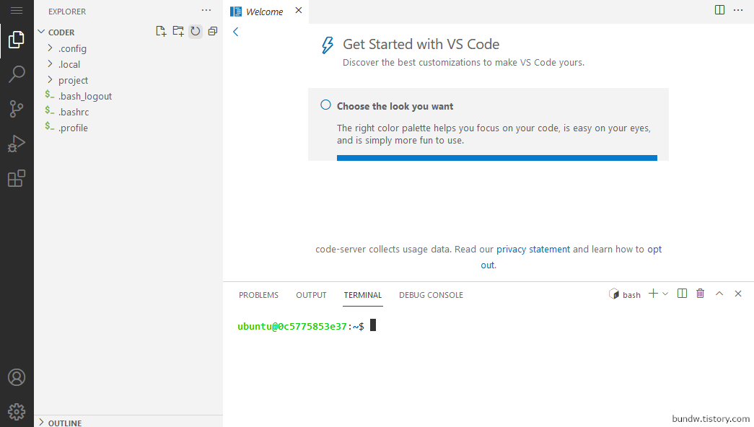Click the EXPLORER panel title
Image resolution: width=754 pixels, height=427 pixels.
coord(67,11)
